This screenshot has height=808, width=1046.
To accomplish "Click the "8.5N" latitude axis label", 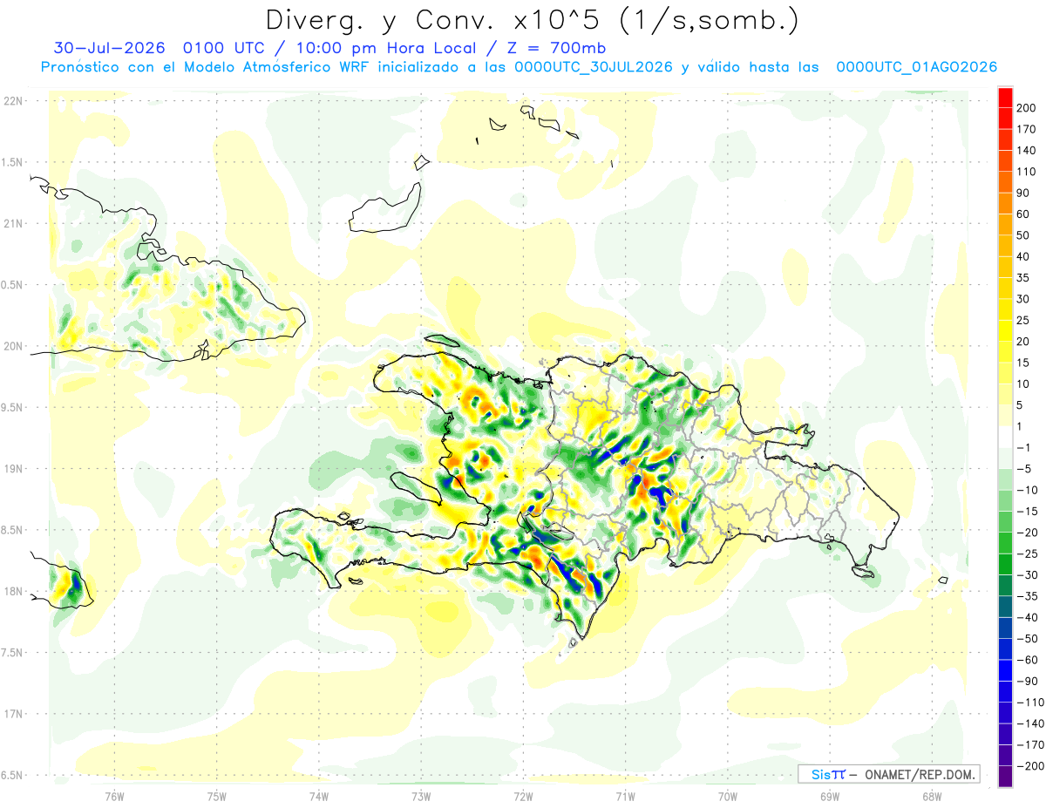I will tap(11, 530).
